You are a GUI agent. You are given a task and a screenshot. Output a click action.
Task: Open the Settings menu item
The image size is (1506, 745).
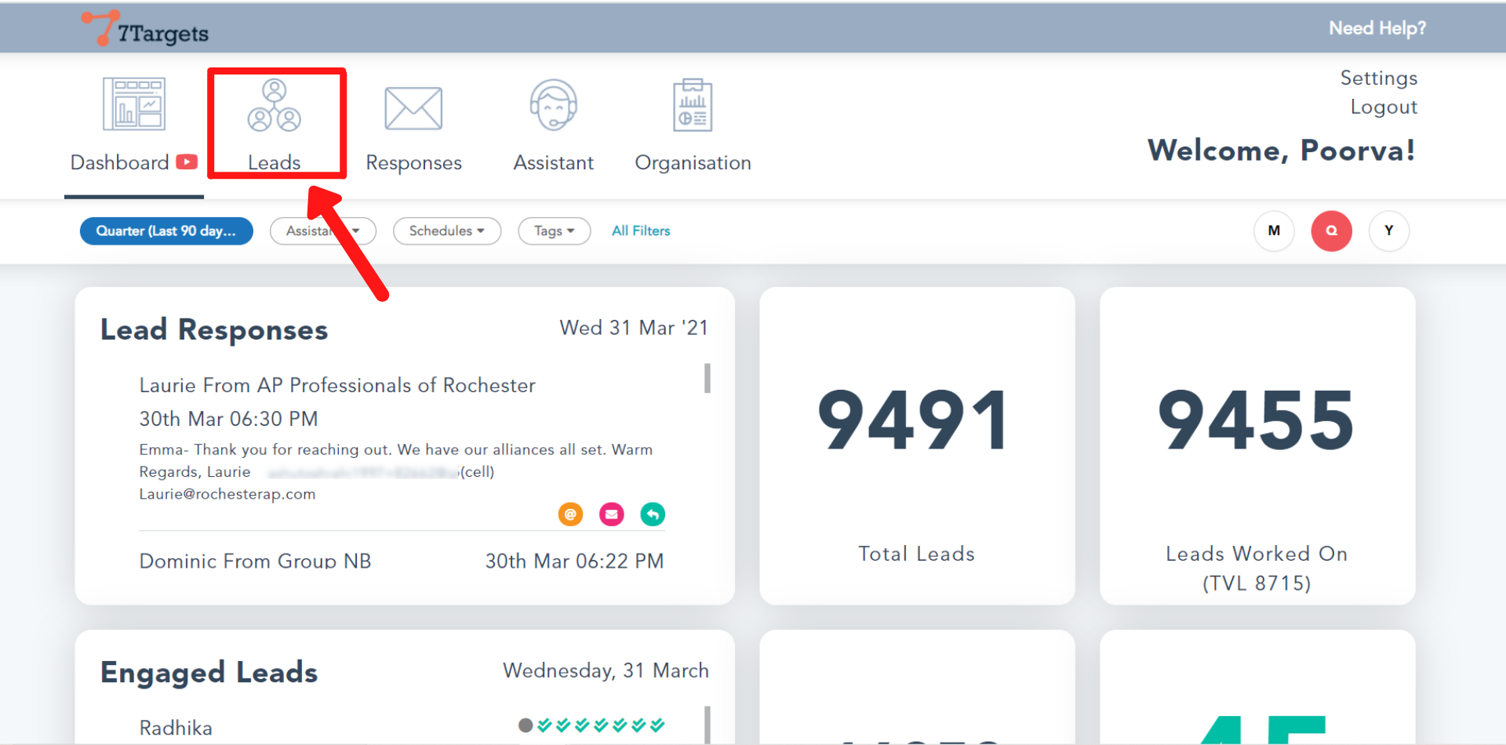[1378, 78]
